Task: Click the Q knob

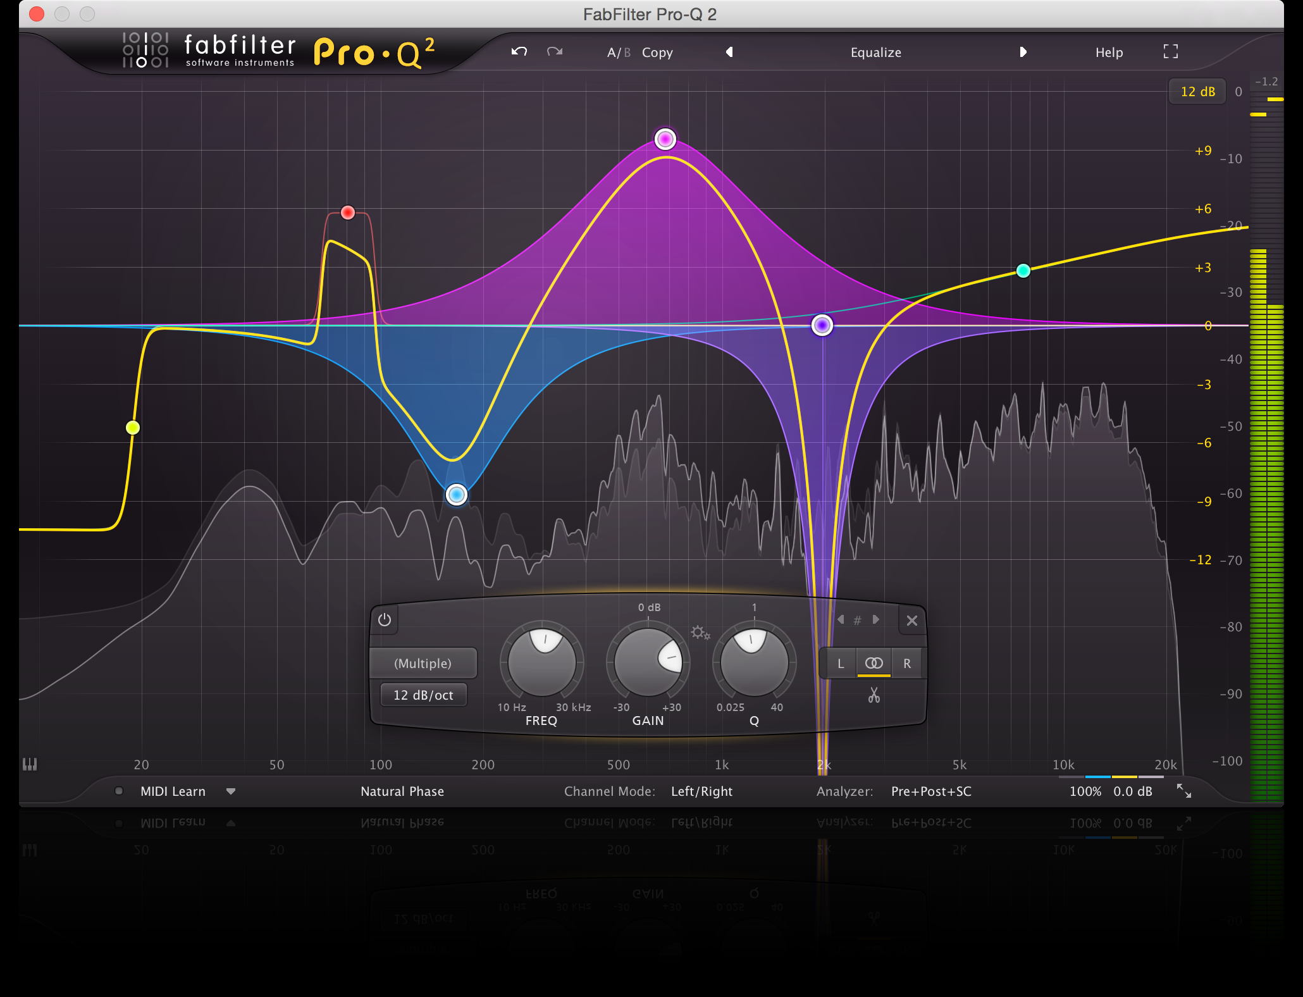Action: pyautogui.click(x=755, y=662)
